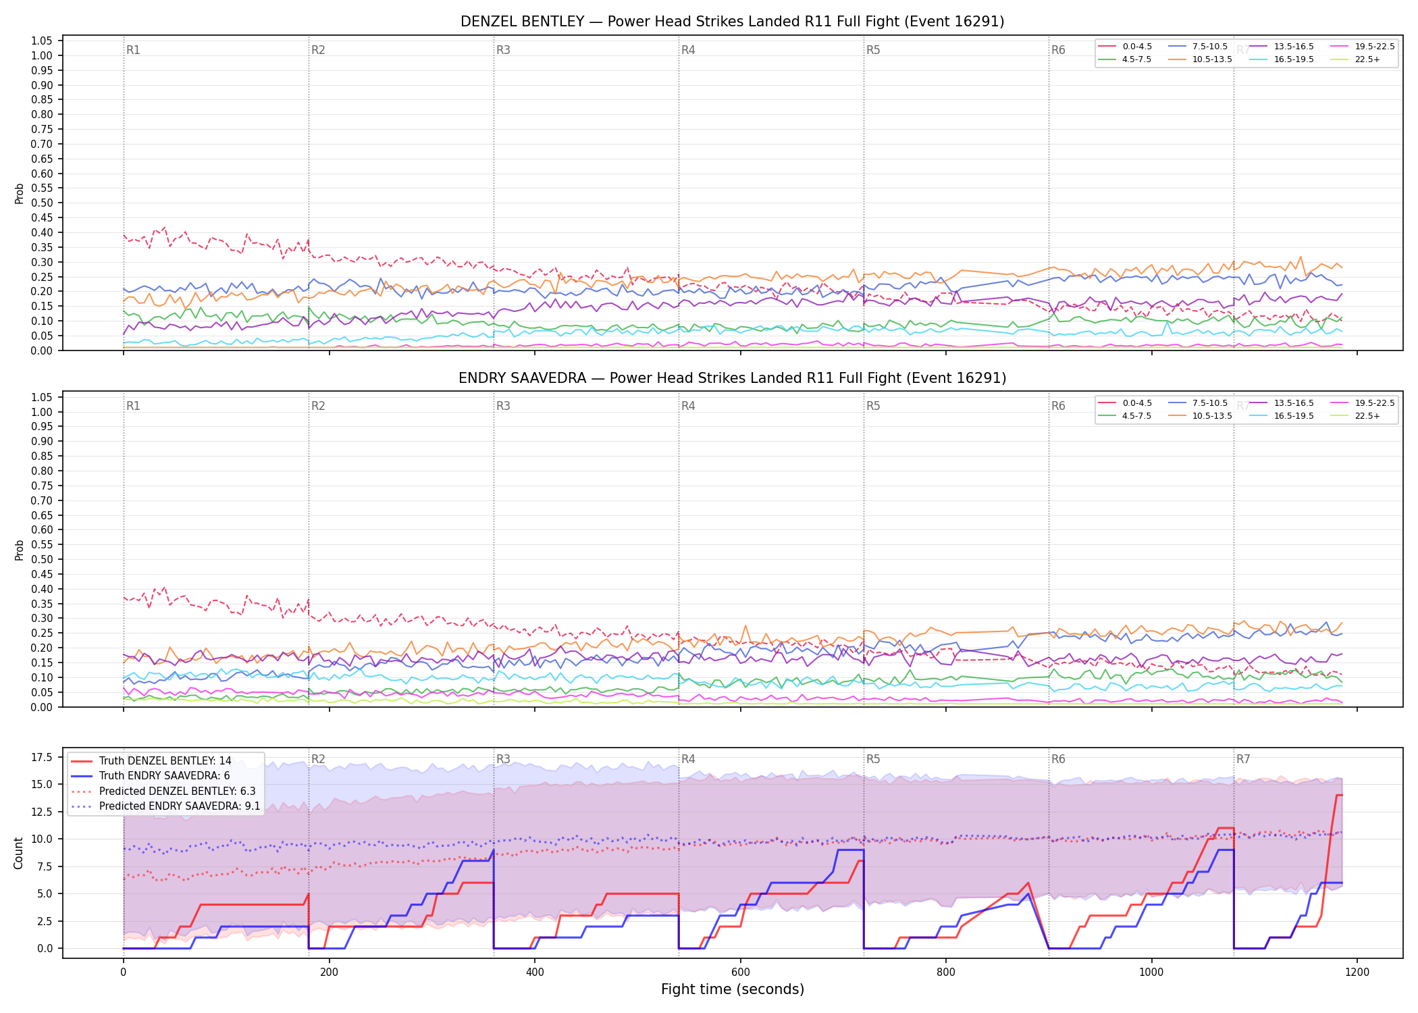Select the 10.5-13.5 legend entry in Denzel Bentley chart
The width and height of the screenshot is (1418, 1013).
click(x=1201, y=59)
